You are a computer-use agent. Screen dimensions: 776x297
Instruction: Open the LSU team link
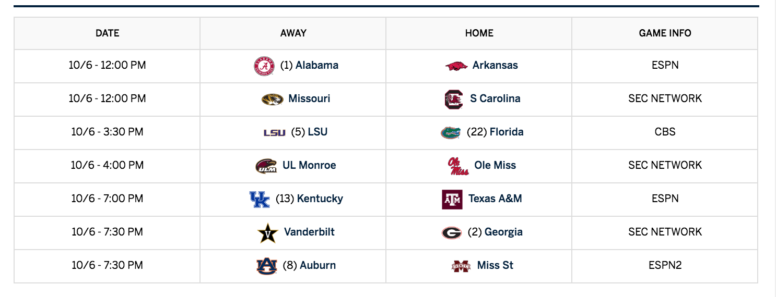(318, 132)
